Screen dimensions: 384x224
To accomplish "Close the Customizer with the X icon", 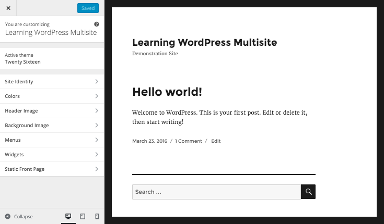I will point(8,8).
